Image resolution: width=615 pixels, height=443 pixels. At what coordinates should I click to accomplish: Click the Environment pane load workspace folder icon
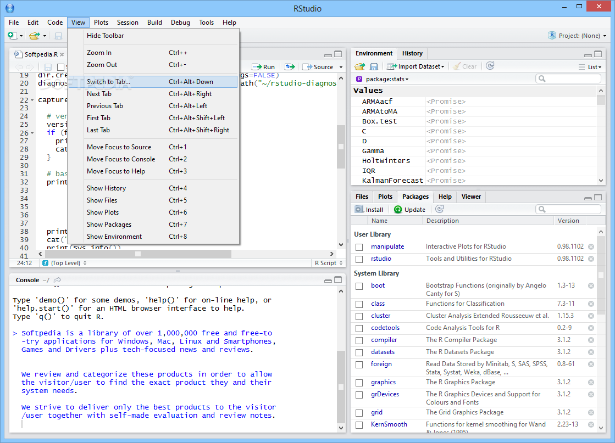point(360,66)
